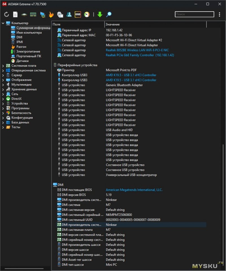The height and width of the screenshot is (271, 226).
Task: Expand the Устройства tree node
Action: 3,104
